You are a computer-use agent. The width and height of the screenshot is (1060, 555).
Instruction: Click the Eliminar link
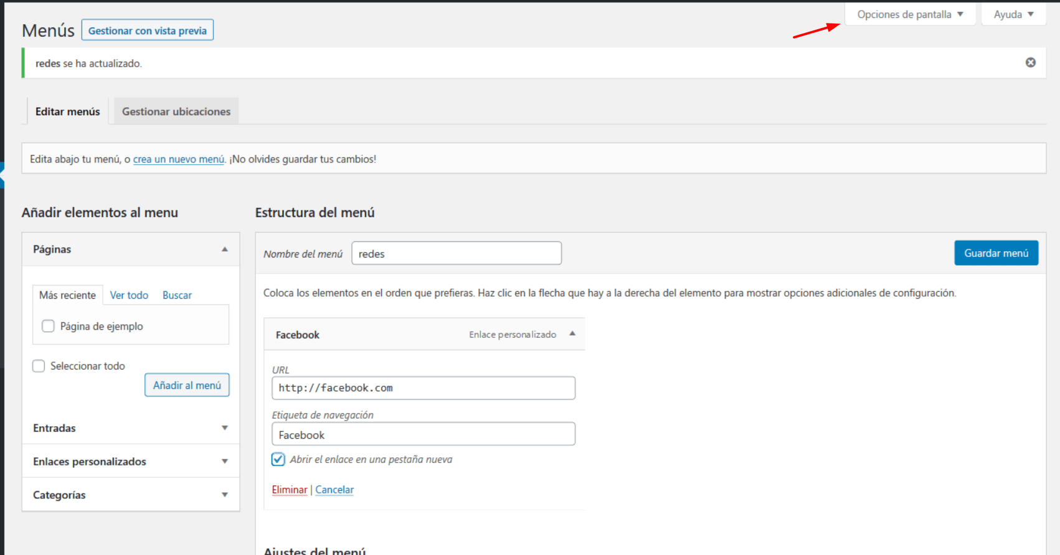290,490
